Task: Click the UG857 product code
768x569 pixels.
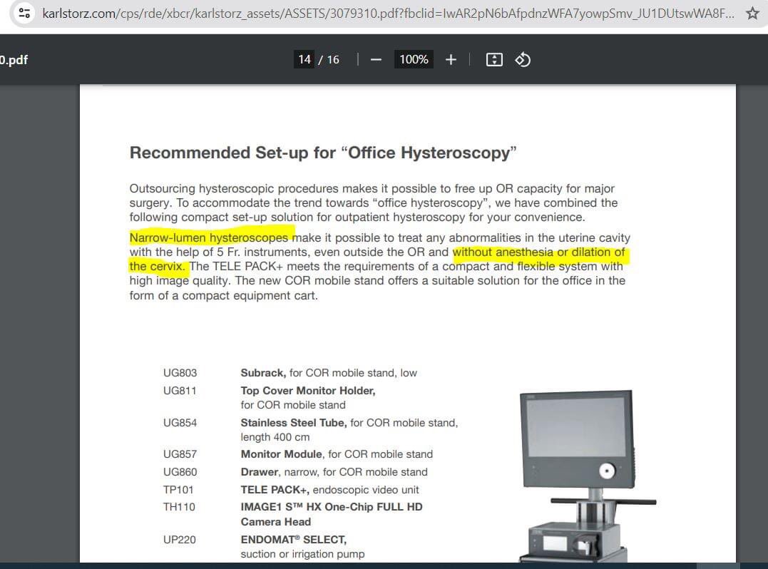Action: coord(180,454)
